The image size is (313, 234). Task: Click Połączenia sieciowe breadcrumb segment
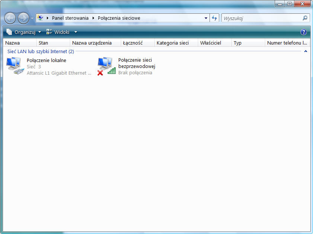tap(119, 18)
